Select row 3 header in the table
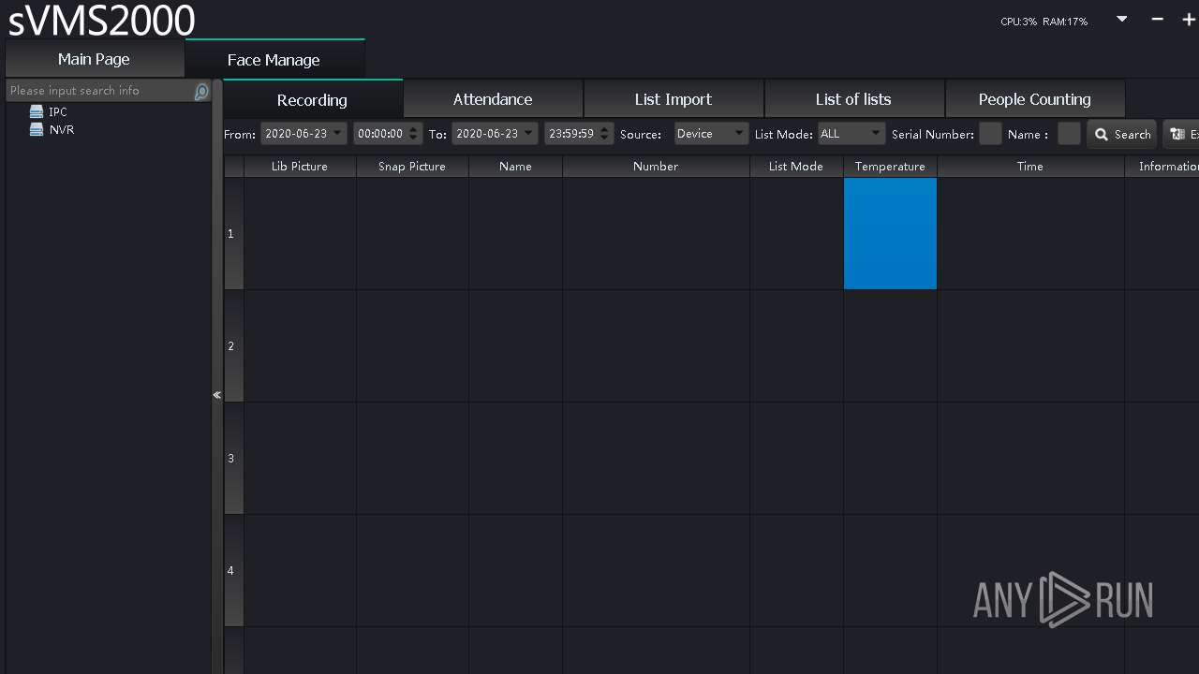This screenshot has height=674, width=1199. pyautogui.click(x=233, y=459)
